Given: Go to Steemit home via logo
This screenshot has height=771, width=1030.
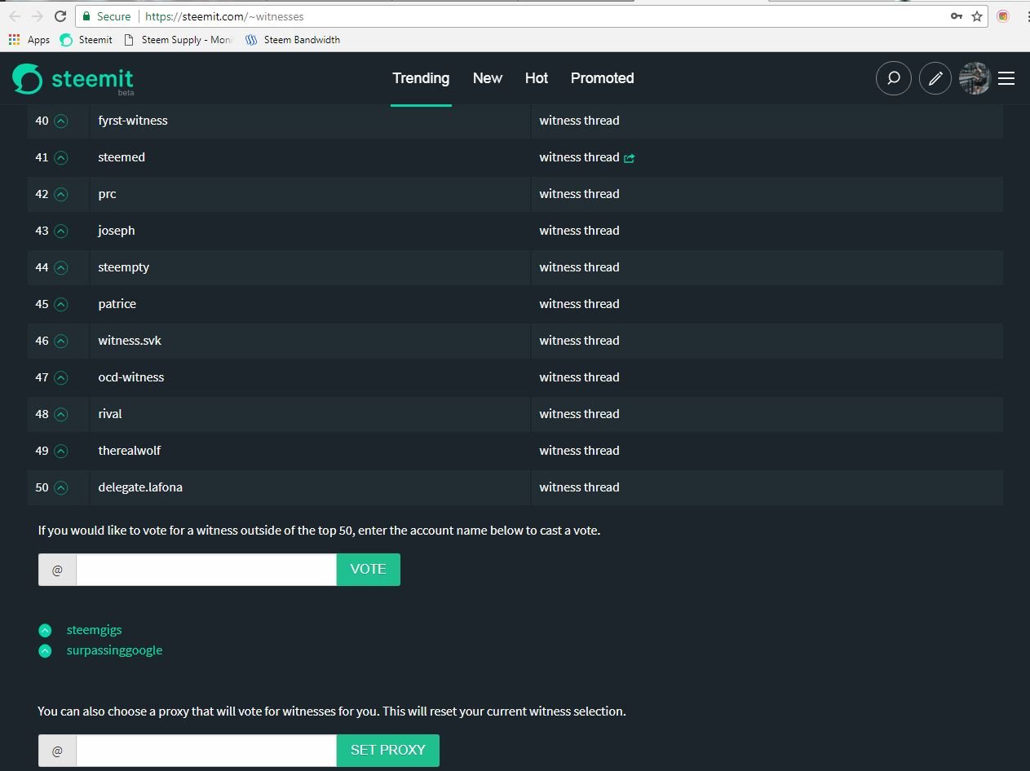Looking at the screenshot, I should click(x=73, y=79).
